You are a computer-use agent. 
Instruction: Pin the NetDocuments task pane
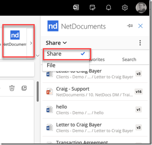[130, 26]
